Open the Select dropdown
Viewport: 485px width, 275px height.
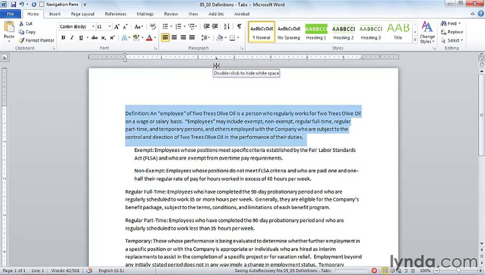coord(451,40)
